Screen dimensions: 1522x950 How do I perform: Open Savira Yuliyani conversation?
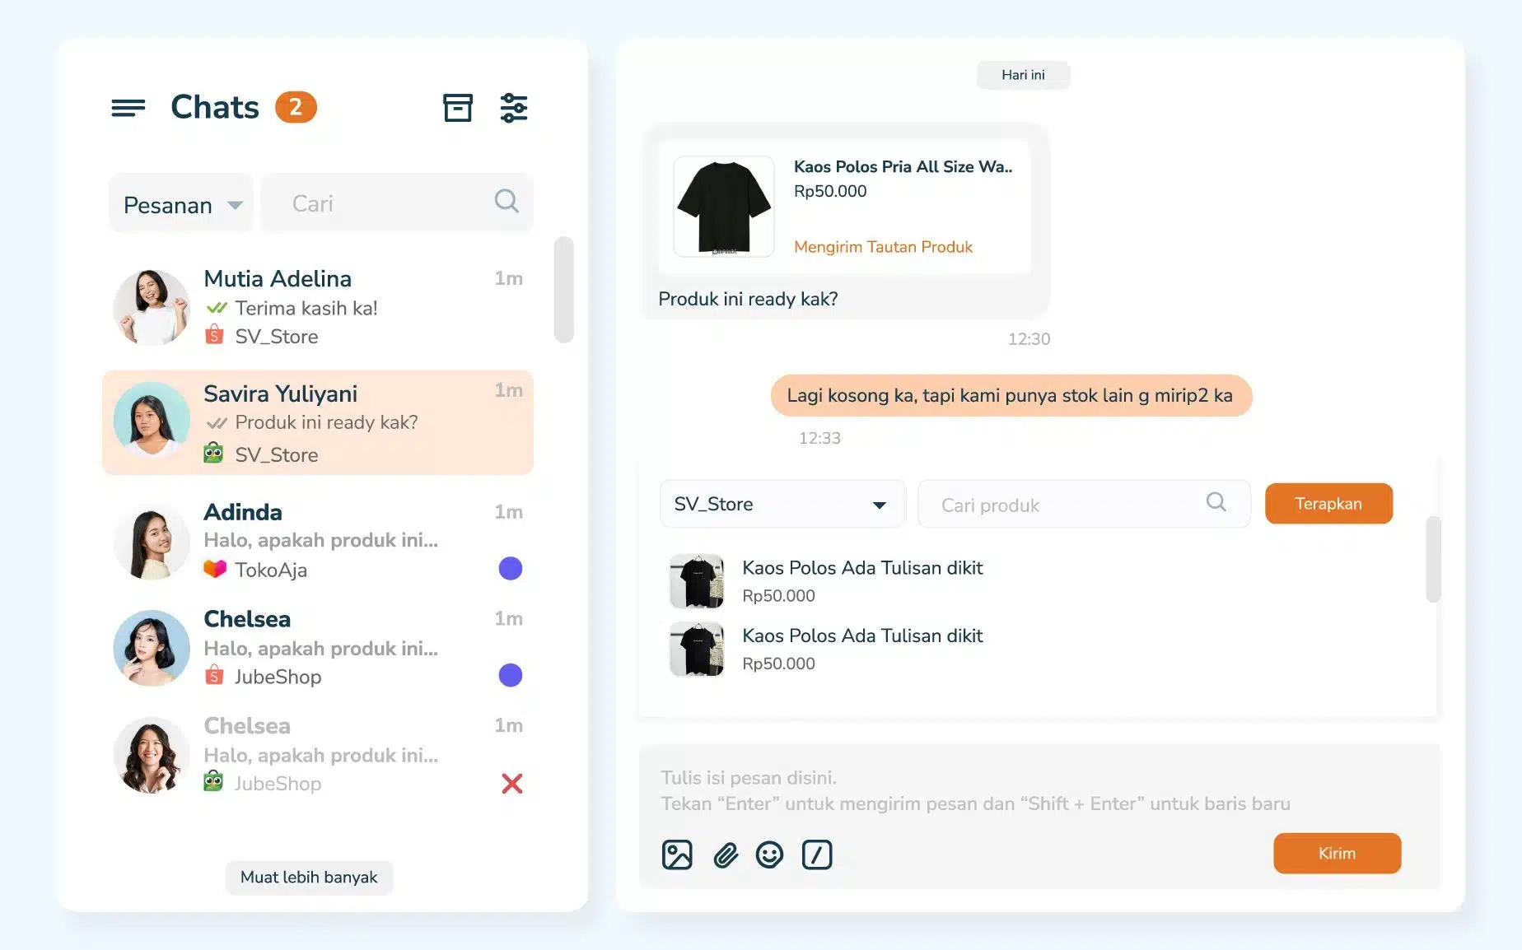[x=318, y=422]
